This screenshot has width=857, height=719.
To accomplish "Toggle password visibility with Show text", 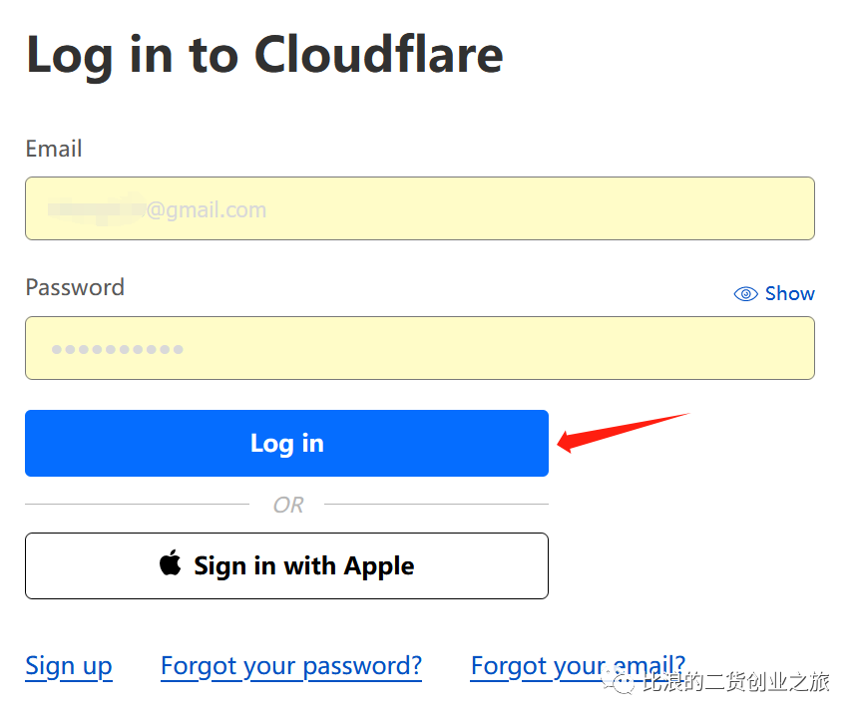I will 789,293.
